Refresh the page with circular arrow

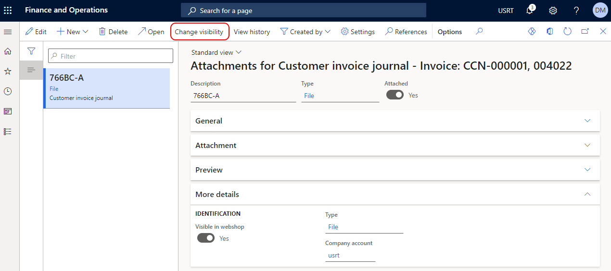(x=568, y=31)
